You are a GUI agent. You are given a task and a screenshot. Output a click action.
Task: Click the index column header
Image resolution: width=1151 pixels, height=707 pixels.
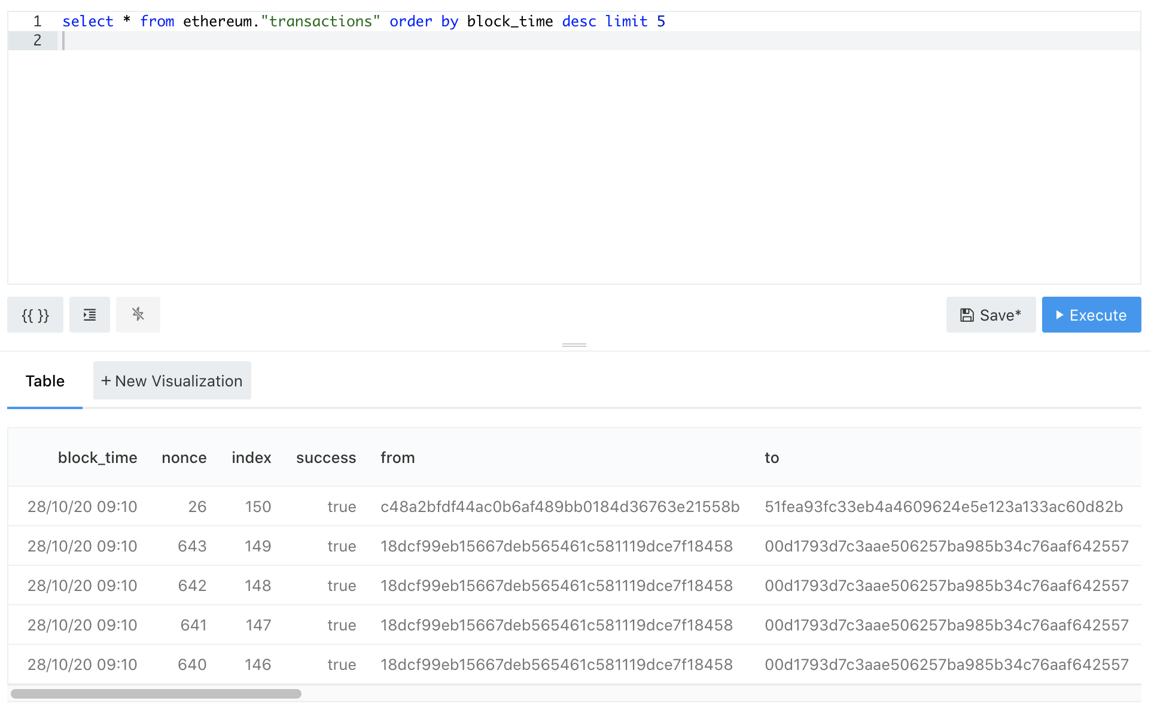251,458
